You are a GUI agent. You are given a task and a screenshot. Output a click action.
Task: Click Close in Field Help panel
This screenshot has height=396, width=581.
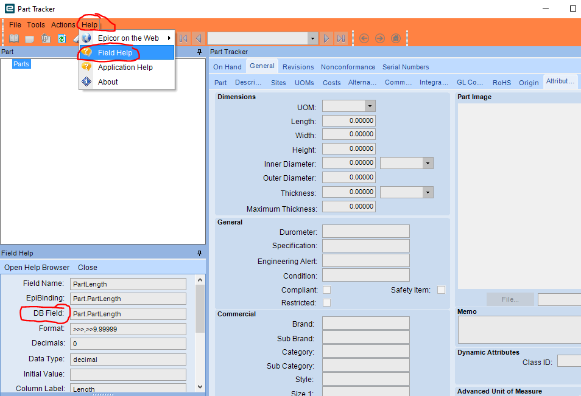tap(88, 267)
